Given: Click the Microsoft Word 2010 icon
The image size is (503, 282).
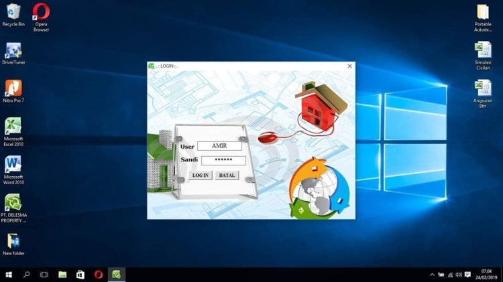Looking at the screenshot, I should click(x=13, y=165).
